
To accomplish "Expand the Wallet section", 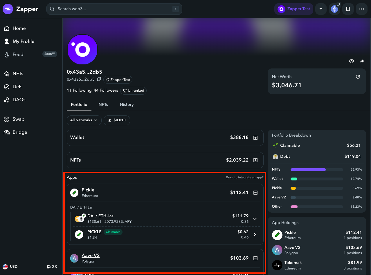I will point(255,138).
